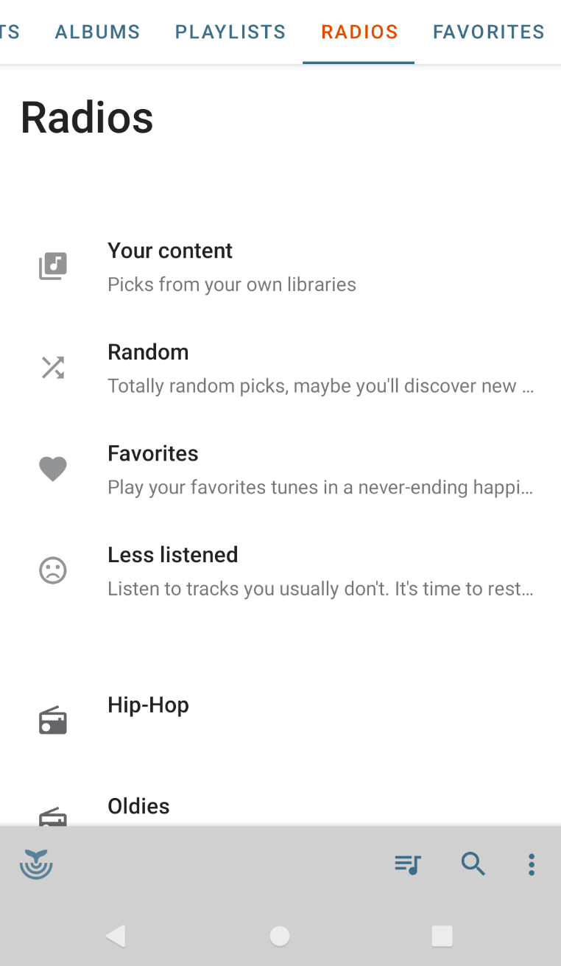Select the Radios tab
The height and width of the screenshot is (966, 561).
[359, 32]
